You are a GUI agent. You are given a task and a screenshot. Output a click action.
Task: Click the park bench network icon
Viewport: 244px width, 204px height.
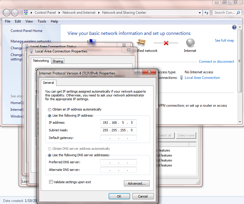coord(141,42)
